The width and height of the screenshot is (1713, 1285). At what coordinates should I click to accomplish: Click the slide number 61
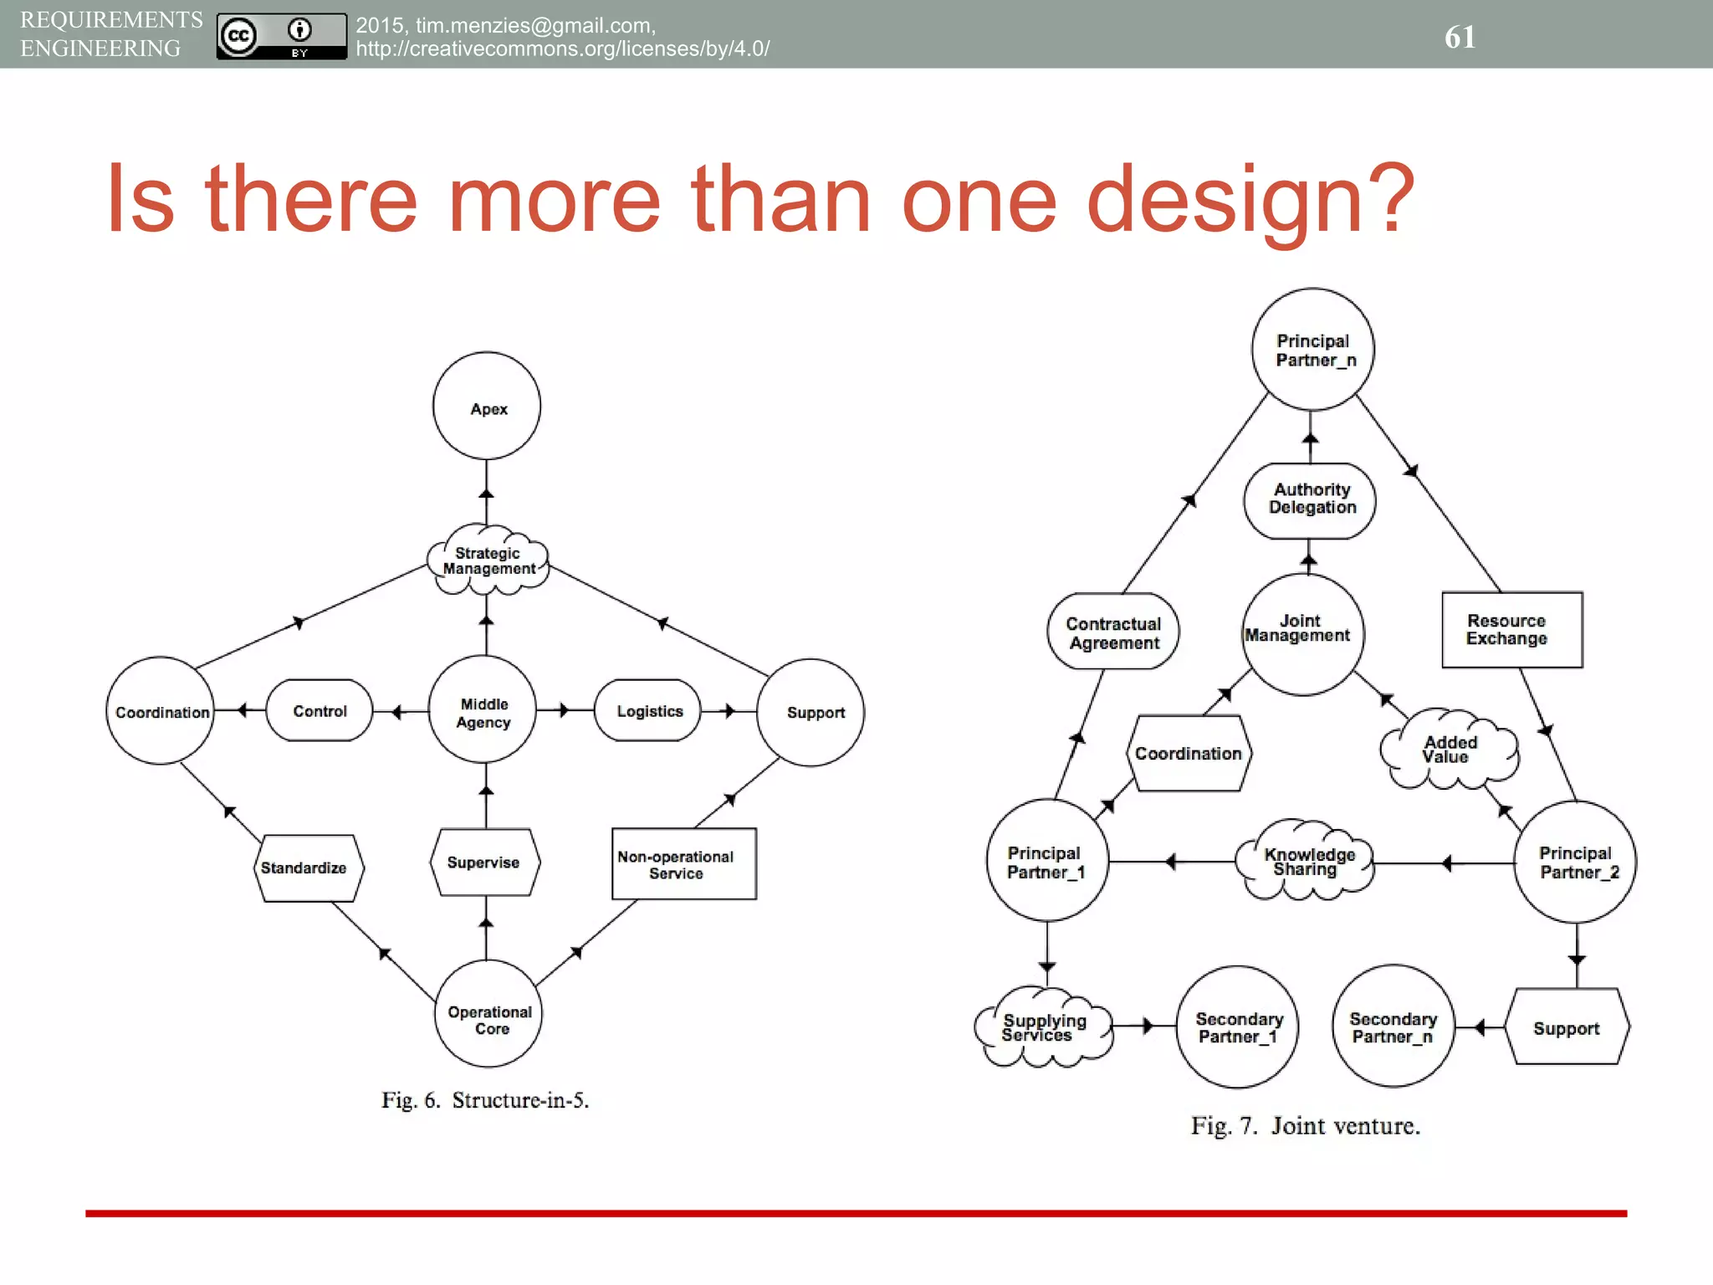tap(1460, 37)
